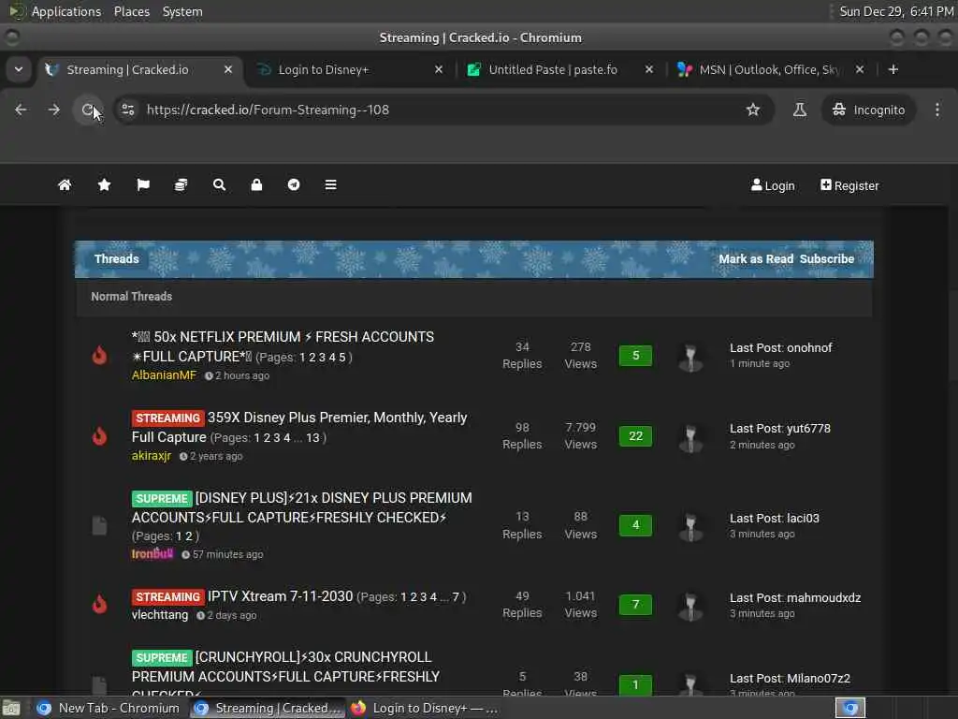
Task: Go back to previous page
Action: pyautogui.click(x=21, y=110)
